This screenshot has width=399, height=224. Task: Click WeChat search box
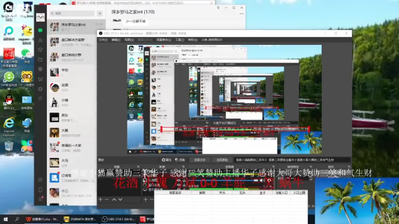coord(72,13)
